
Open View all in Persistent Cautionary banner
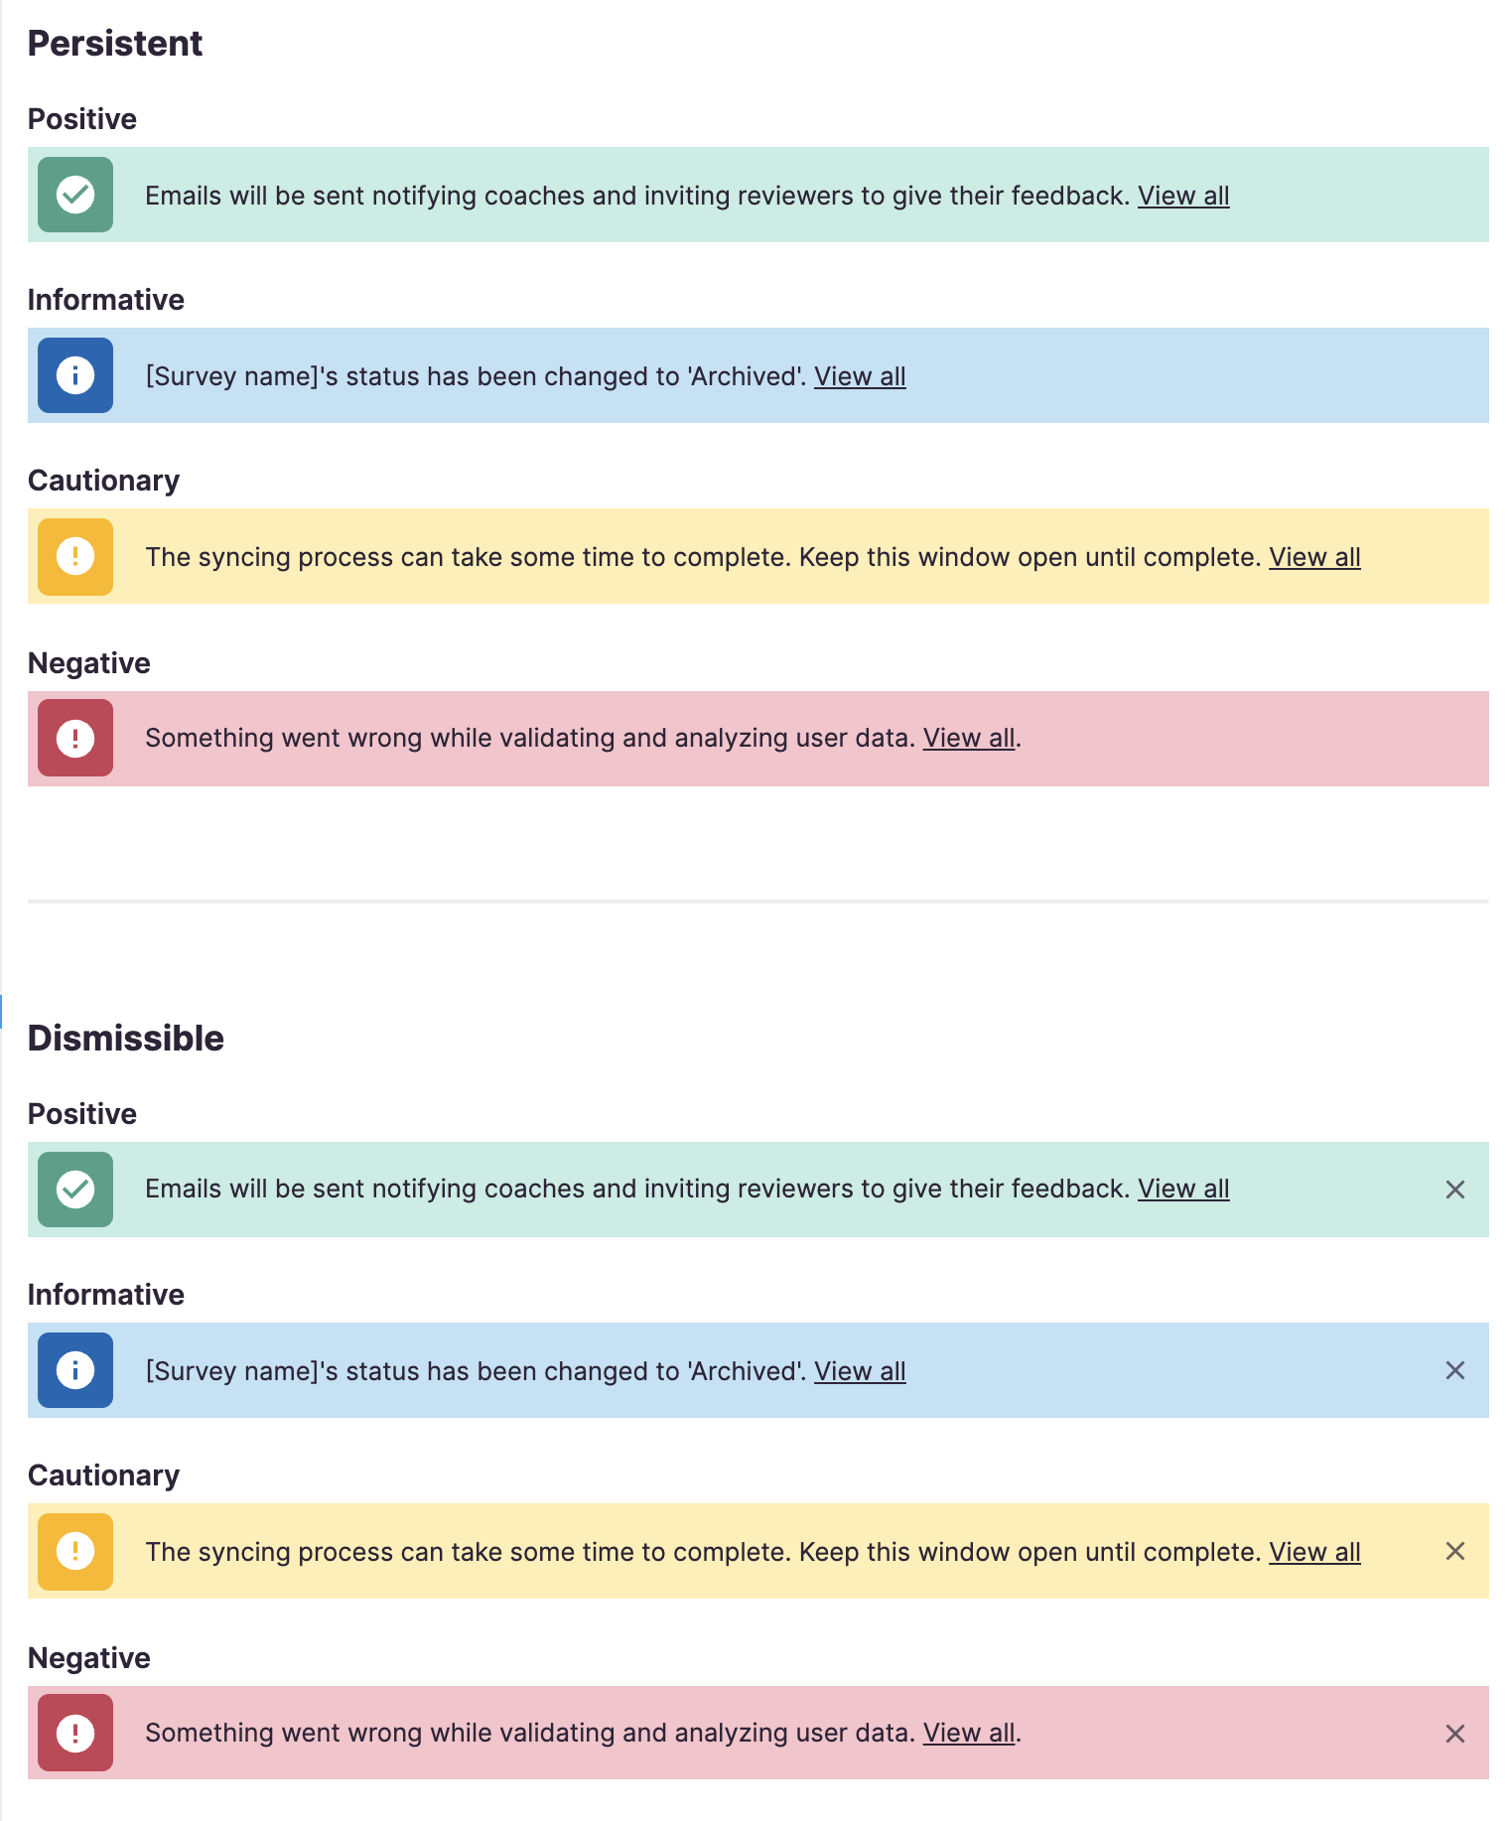point(1314,556)
